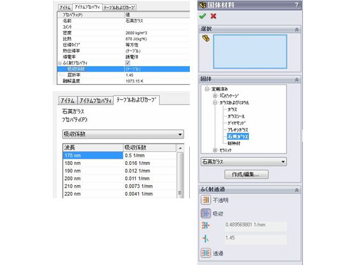The height and width of the screenshot is (265, 357).
Task: Toggle the ふく射プロパティ checkbox
Action: pyautogui.click(x=128, y=63)
